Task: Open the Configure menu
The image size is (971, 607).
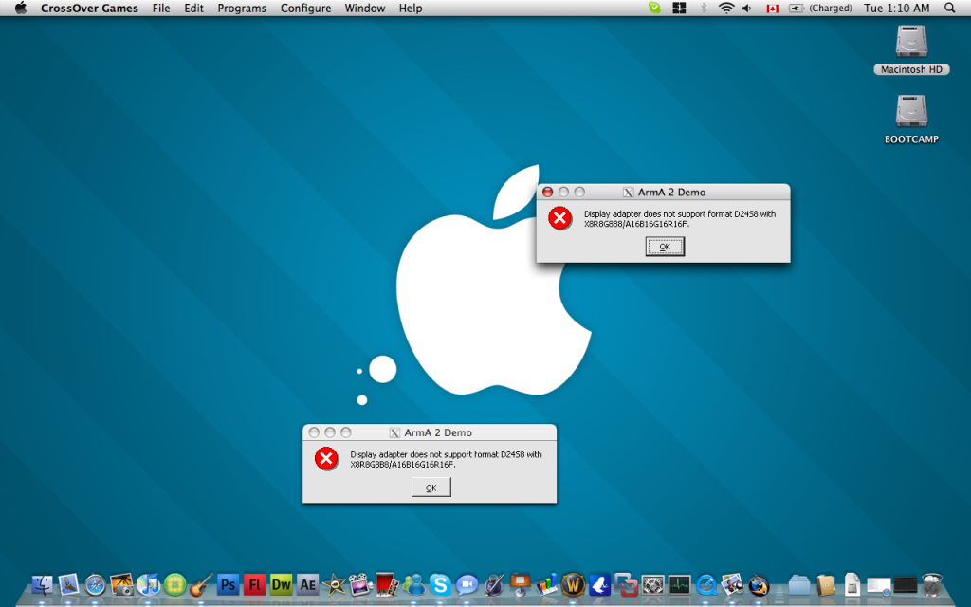Action: [305, 8]
